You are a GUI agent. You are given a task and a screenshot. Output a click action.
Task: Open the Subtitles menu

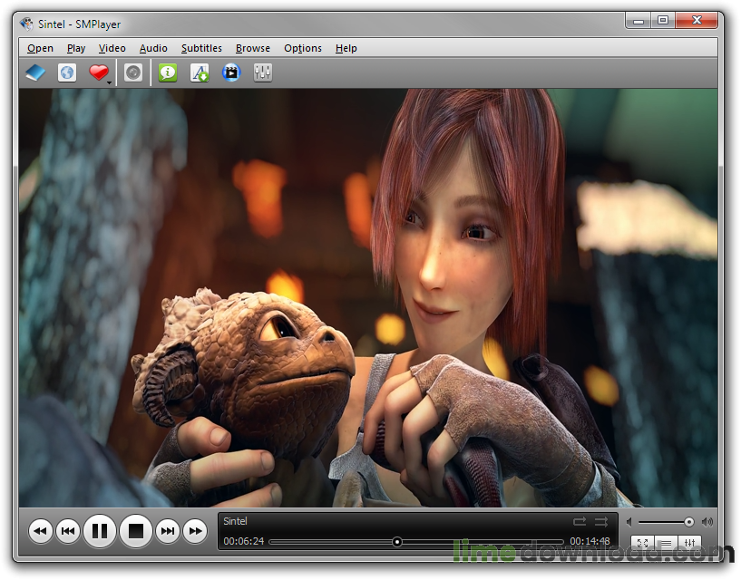click(201, 48)
